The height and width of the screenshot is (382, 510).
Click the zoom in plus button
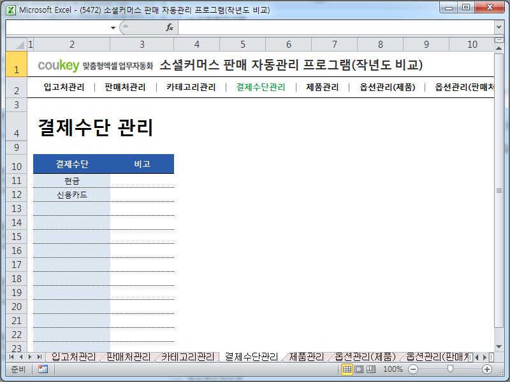pyautogui.click(x=487, y=369)
